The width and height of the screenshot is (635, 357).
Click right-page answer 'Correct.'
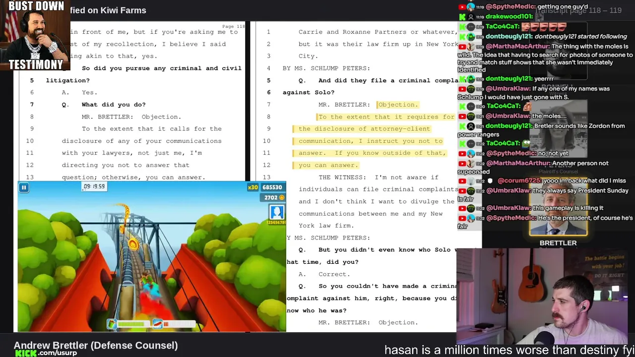point(334,274)
